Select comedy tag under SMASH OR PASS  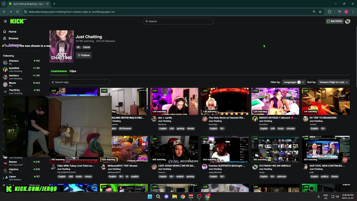point(291,128)
